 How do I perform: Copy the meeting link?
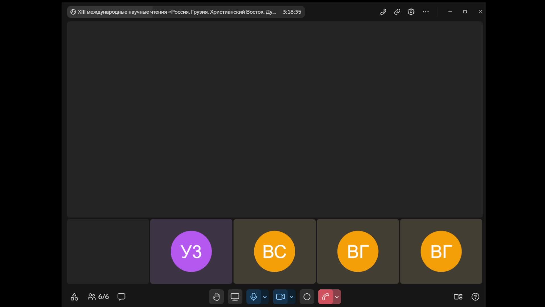tap(397, 12)
